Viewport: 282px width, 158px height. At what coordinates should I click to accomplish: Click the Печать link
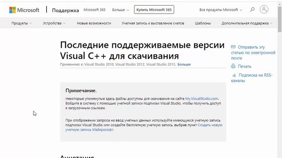click(x=245, y=66)
